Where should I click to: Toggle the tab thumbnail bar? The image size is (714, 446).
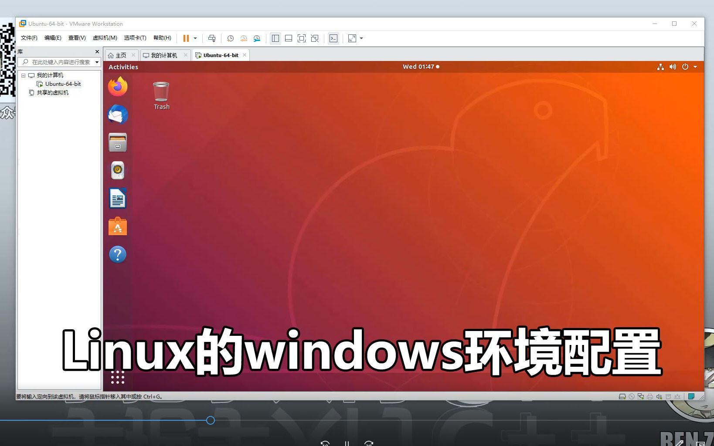(x=288, y=38)
